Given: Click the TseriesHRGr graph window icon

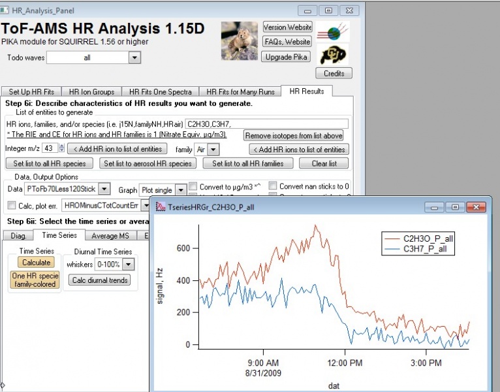Looking at the screenshot, I should [x=159, y=206].
